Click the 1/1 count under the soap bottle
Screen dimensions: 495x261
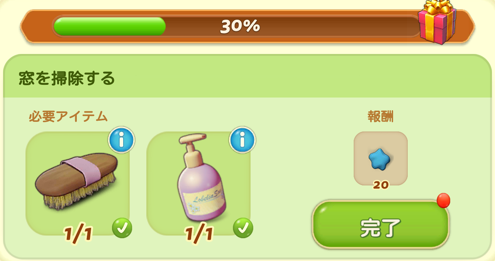(199, 234)
